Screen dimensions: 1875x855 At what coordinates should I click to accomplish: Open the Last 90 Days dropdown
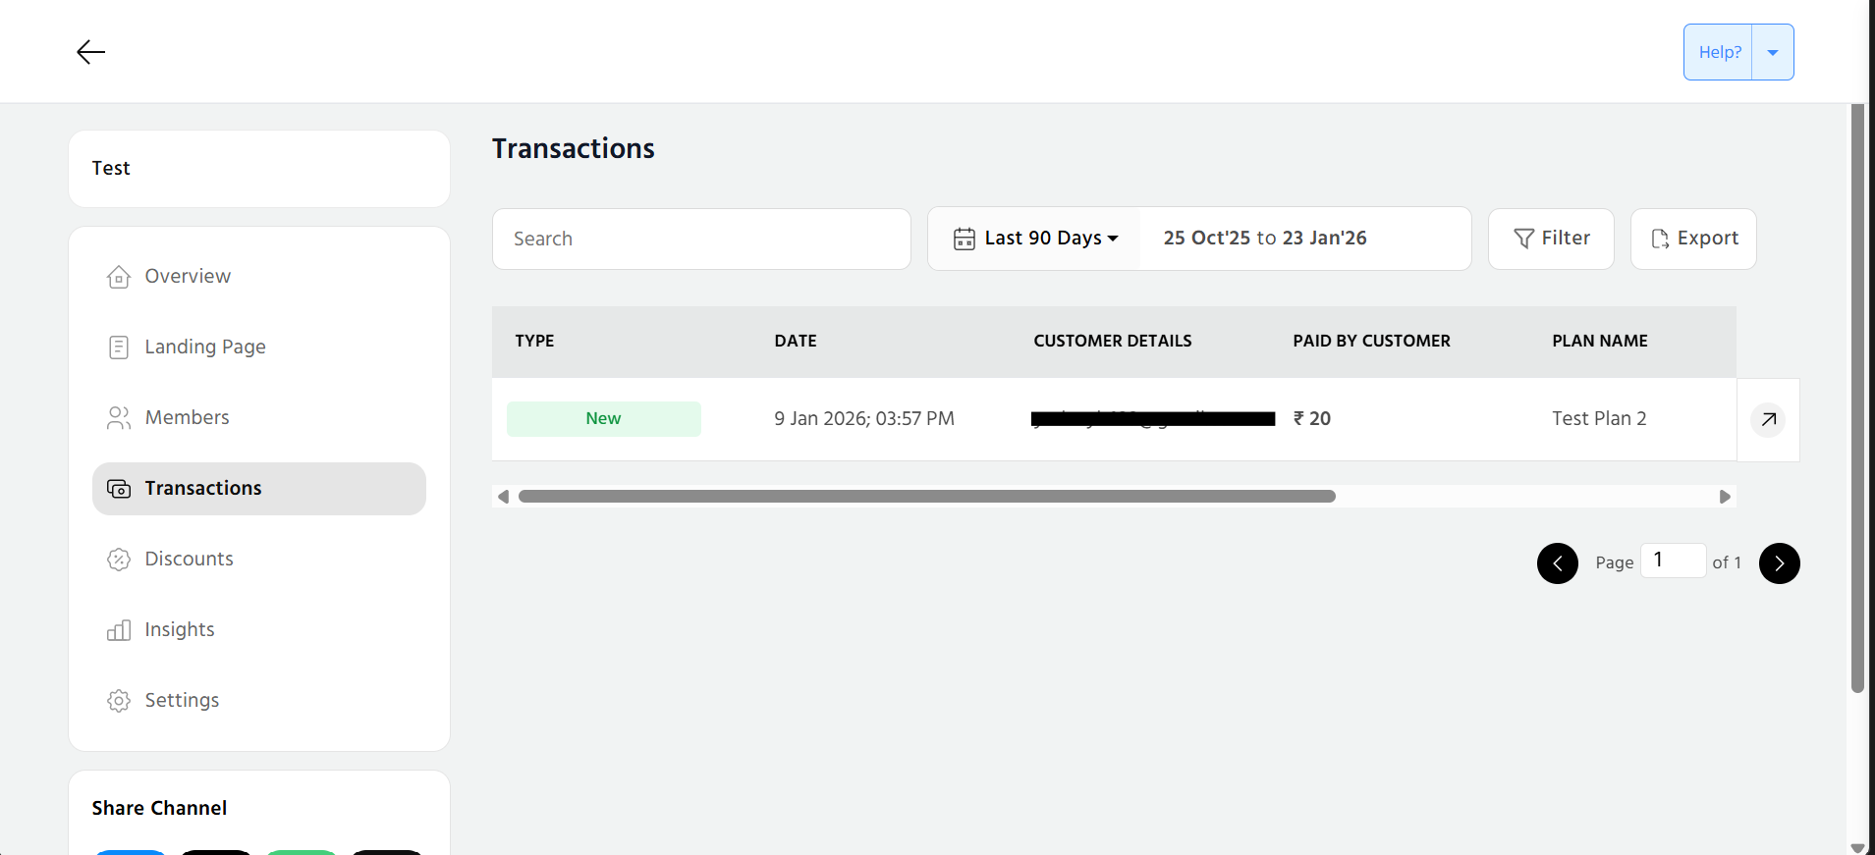pos(1051,239)
